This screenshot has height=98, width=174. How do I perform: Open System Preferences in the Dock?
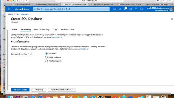click(100, 97)
